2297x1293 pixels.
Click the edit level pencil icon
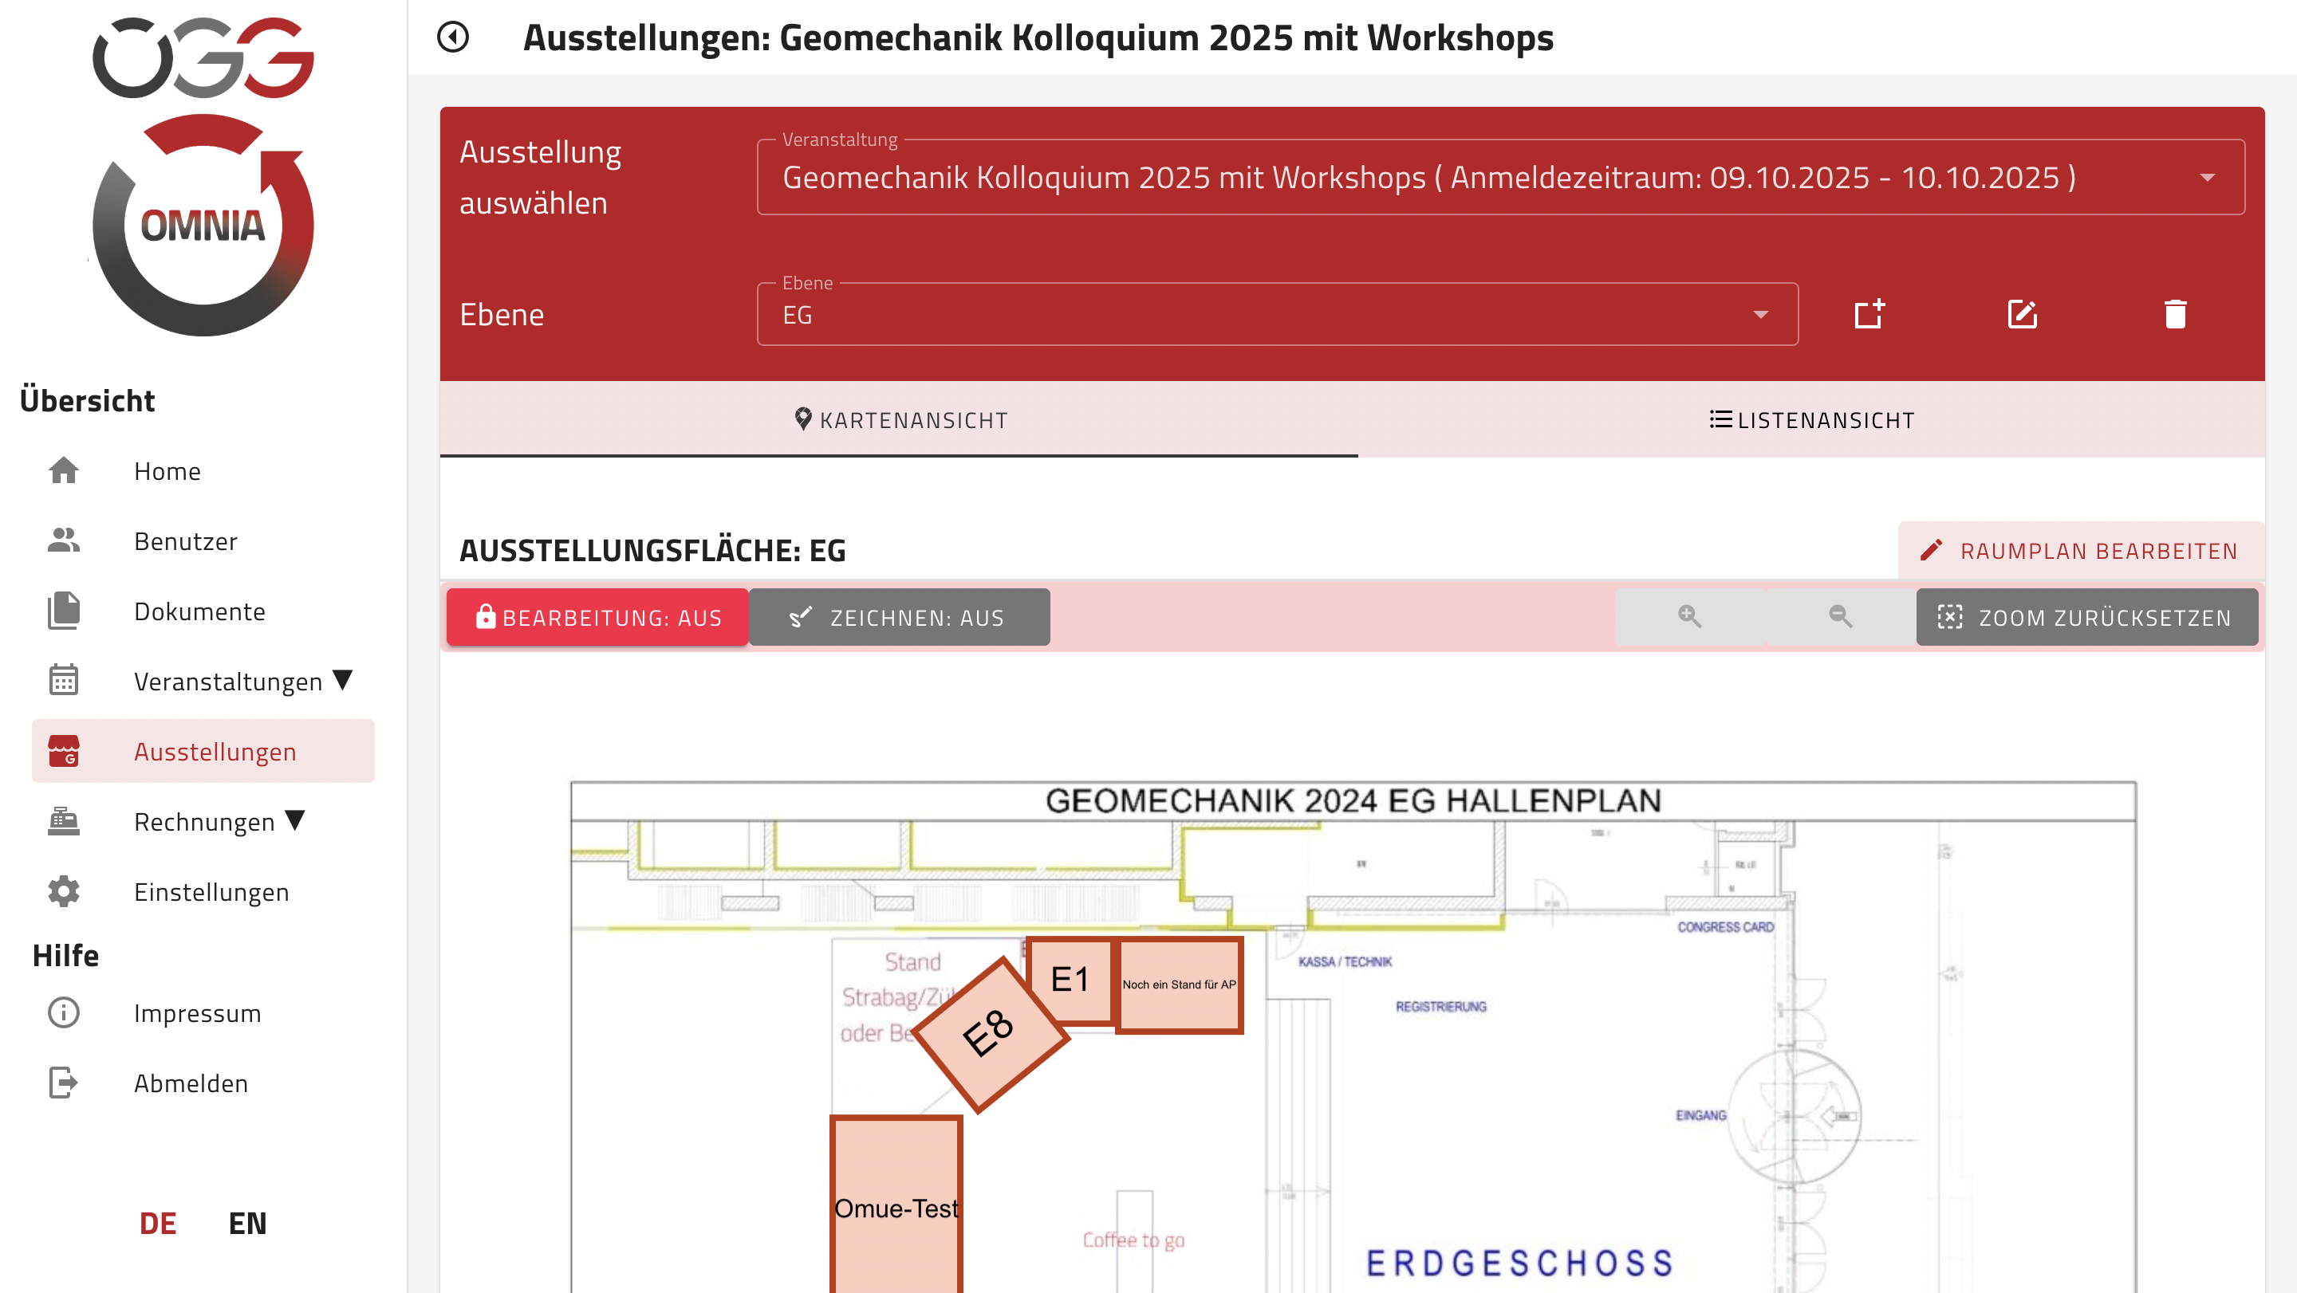tap(2022, 313)
